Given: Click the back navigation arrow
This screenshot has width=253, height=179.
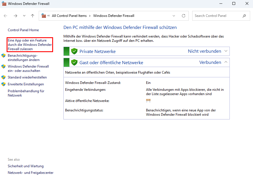Looking at the screenshot, I should pos(6,16).
